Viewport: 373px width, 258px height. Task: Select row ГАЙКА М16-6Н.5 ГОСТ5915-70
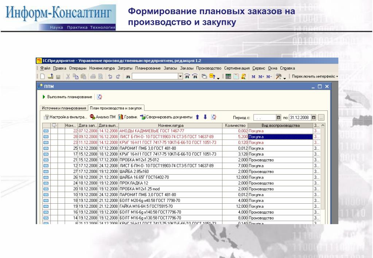coord(181,206)
